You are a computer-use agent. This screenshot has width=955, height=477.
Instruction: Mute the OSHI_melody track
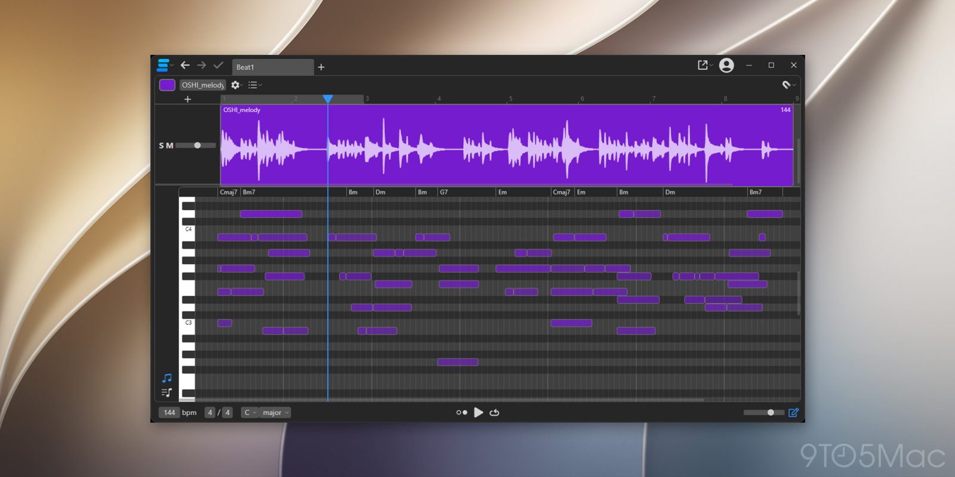[x=170, y=145]
